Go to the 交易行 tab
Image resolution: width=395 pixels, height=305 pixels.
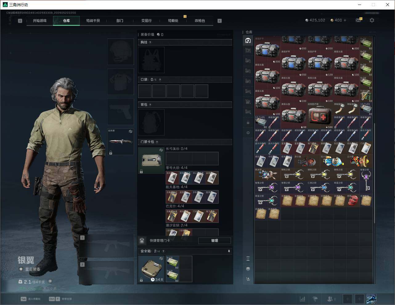(x=146, y=21)
